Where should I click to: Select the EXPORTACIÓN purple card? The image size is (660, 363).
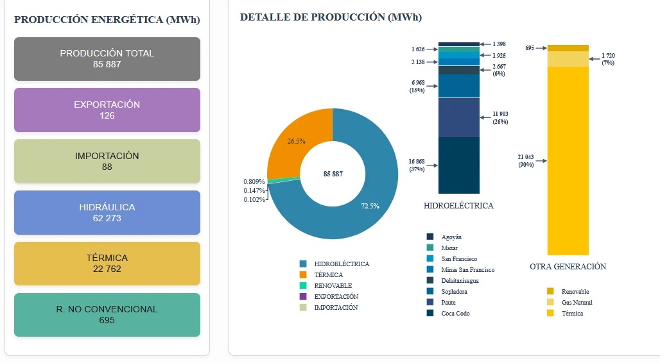tap(107, 110)
